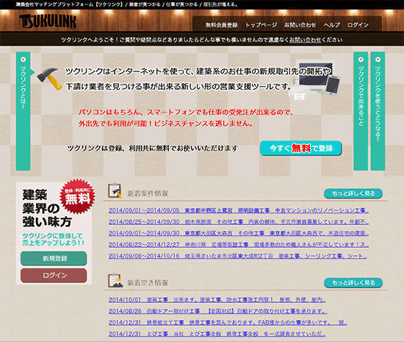Click the red ログイン sidebar button
Image resolution: width=404 pixels, height=342 pixels.
54,276
